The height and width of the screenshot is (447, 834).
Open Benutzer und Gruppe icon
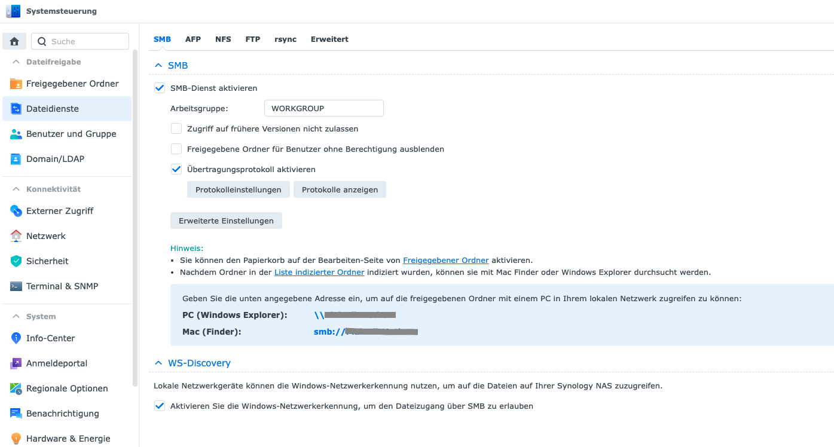tap(16, 134)
